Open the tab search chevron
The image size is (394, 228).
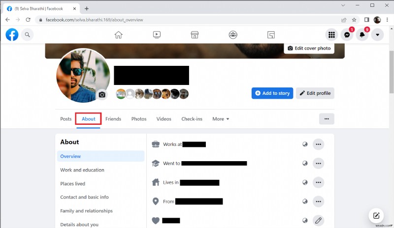[343, 5]
